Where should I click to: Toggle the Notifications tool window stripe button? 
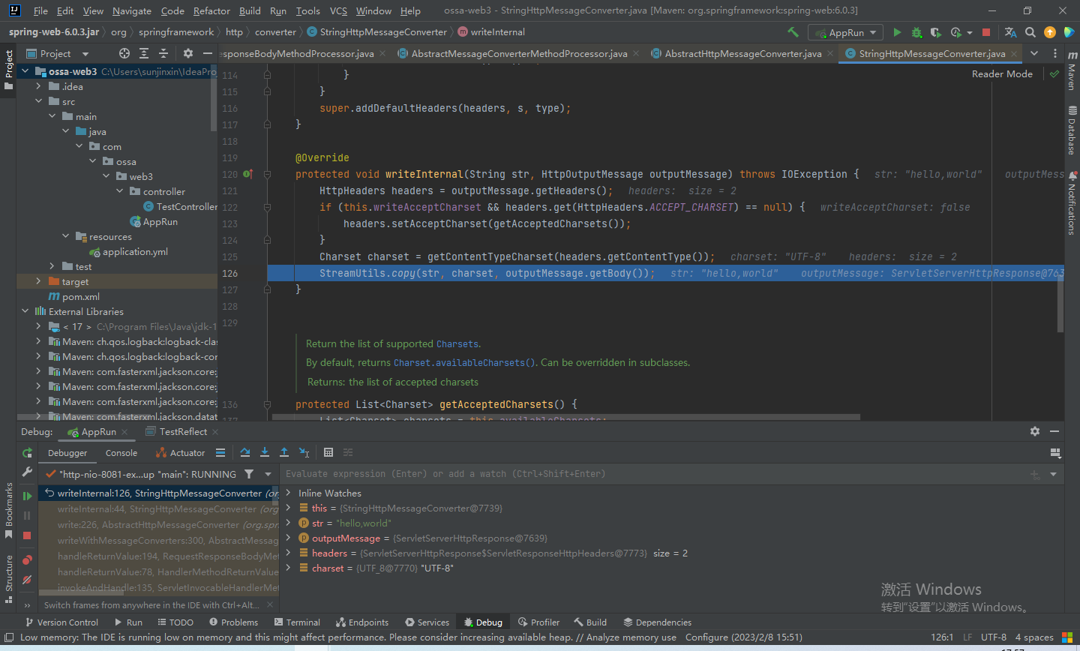[1071, 202]
